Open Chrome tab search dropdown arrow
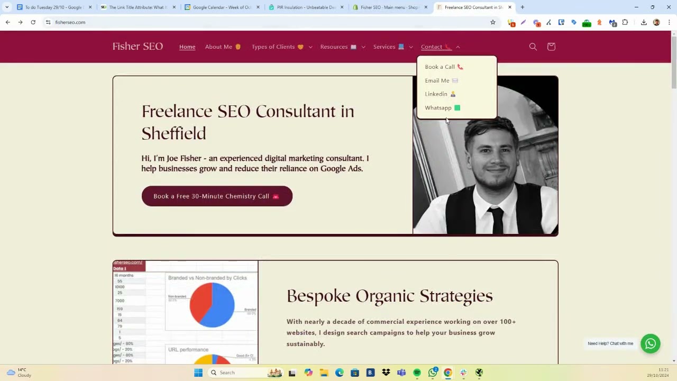The image size is (677, 381). coord(7,7)
